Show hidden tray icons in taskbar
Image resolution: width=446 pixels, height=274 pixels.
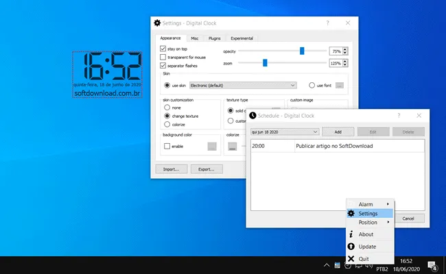327,265
